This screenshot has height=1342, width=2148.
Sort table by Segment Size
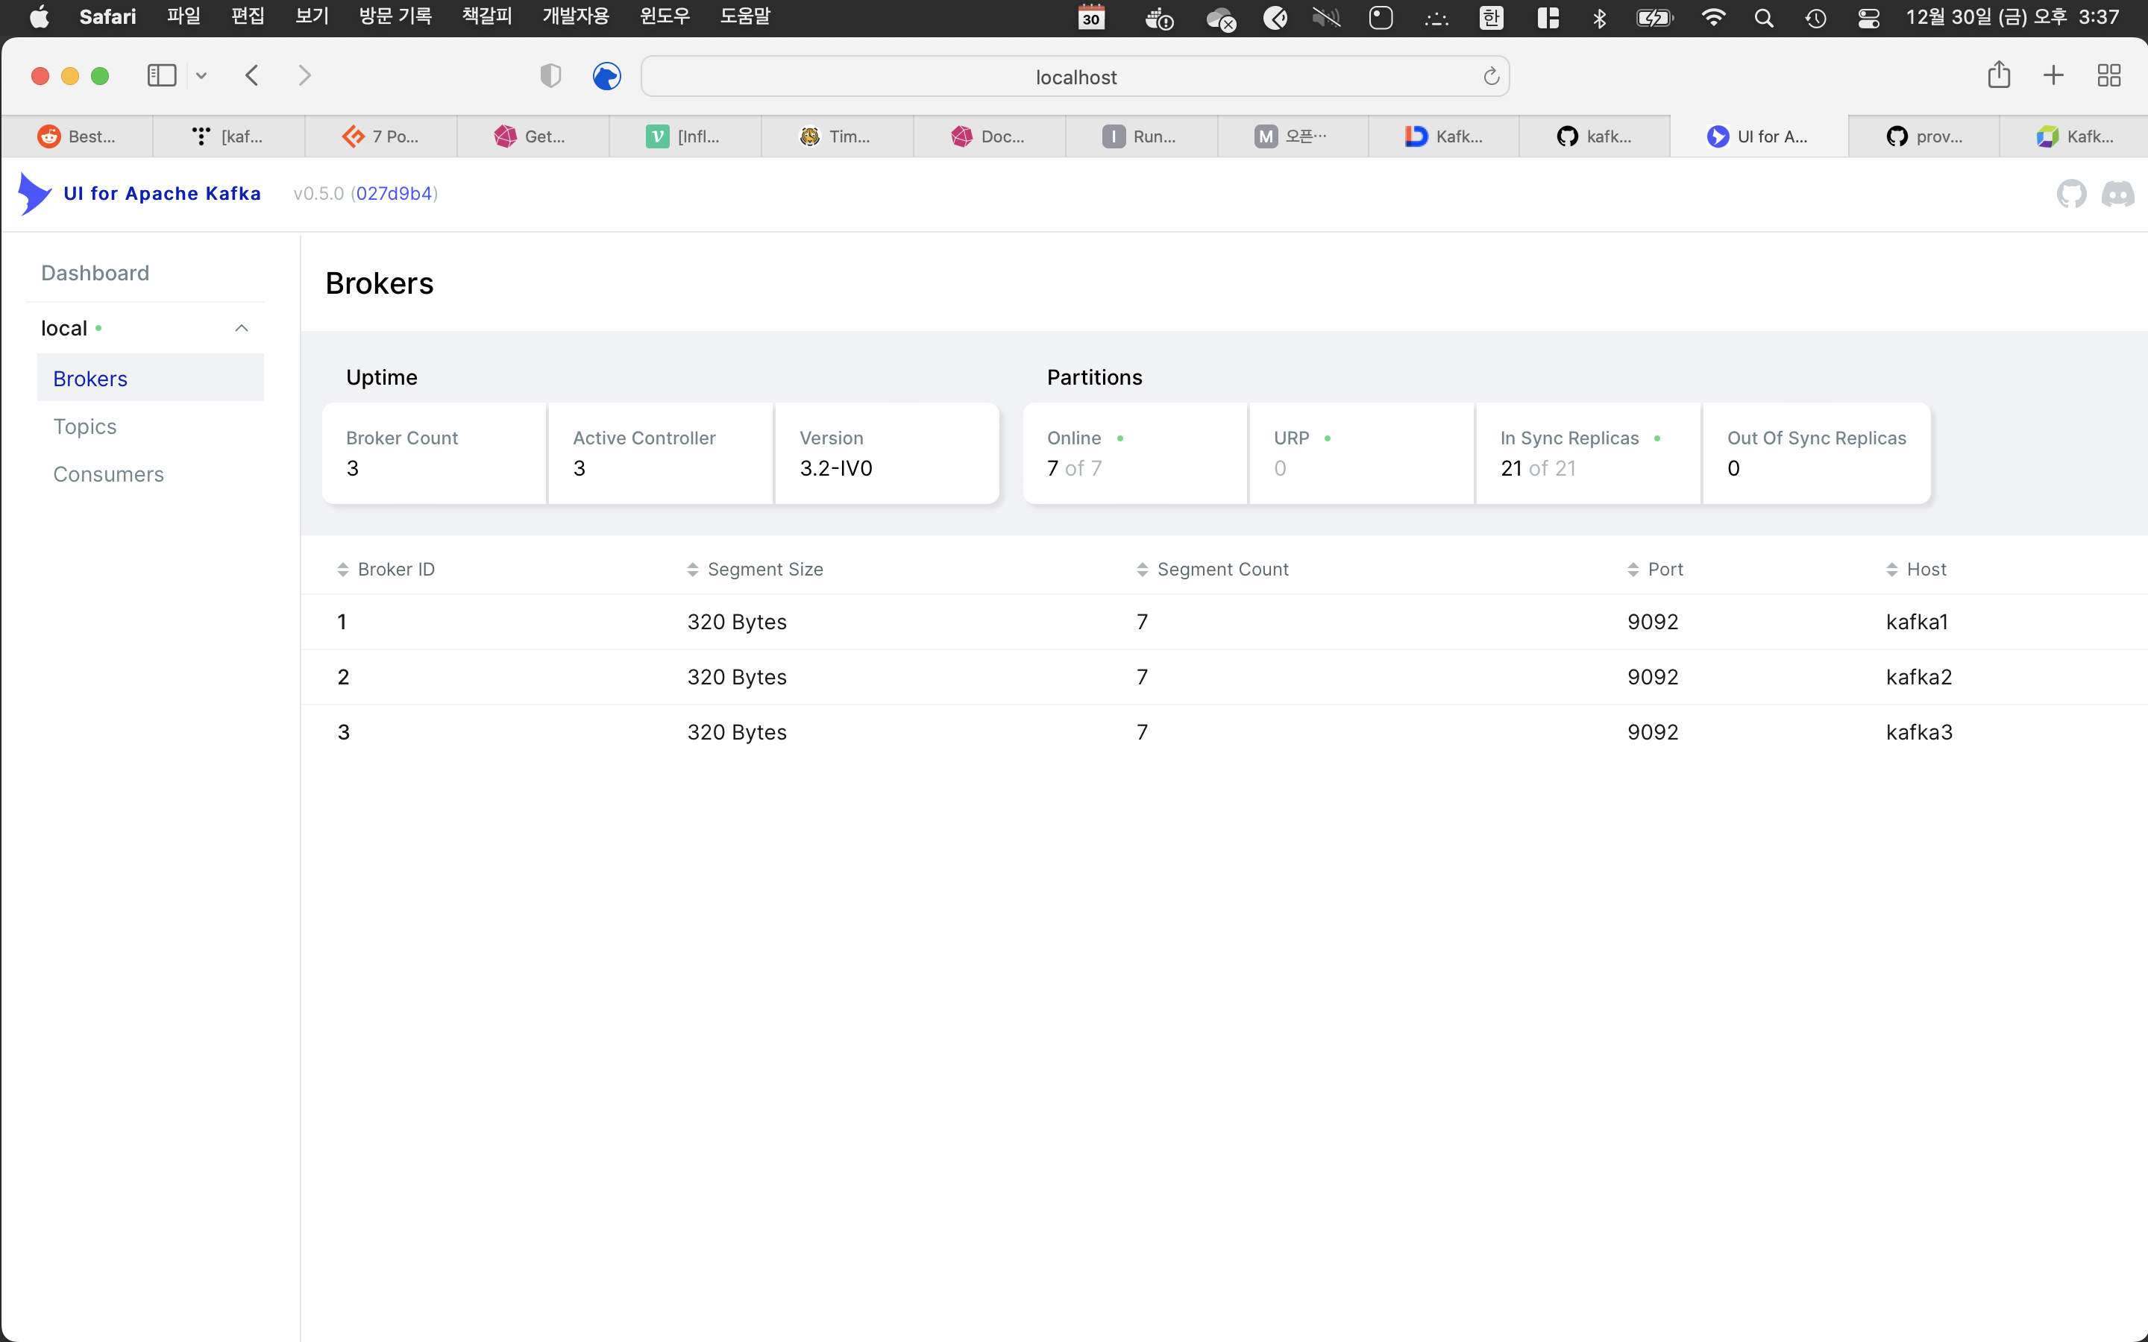756,569
